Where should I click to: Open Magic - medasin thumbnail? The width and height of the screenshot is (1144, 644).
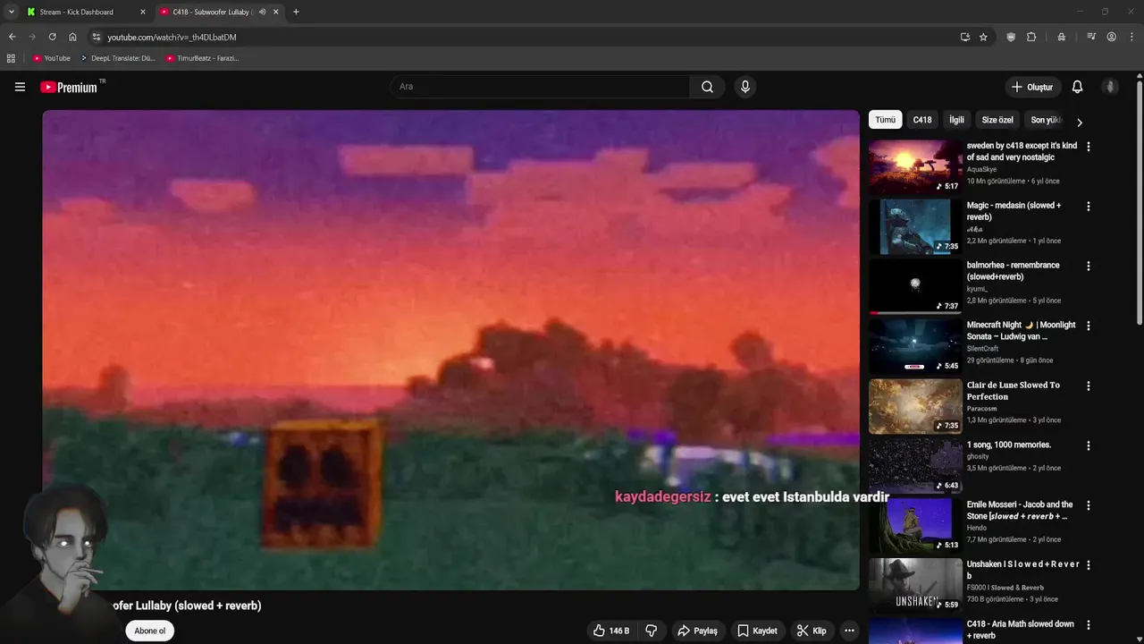915,226
